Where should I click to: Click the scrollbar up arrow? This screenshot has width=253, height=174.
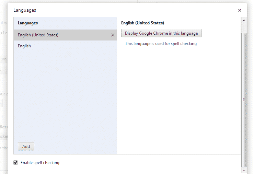click(x=244, y=21)
